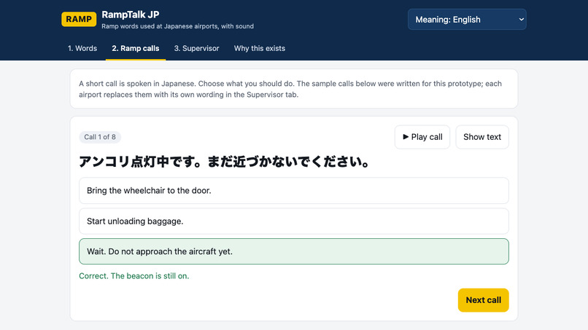588x330 pixels.
Task: Click the RampTalk JP title
Action: (x=131, y=15)
